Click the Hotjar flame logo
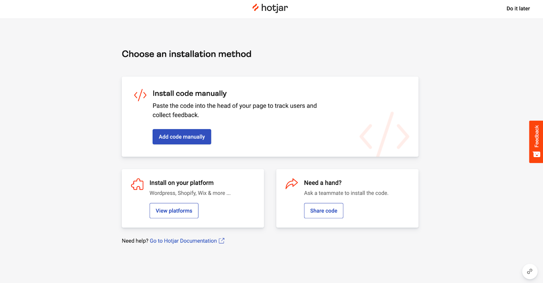The height and width of the screenshot is (283, 543). pos(255,7)
